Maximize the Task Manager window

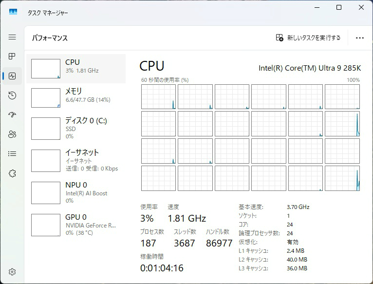pos(339,7)
